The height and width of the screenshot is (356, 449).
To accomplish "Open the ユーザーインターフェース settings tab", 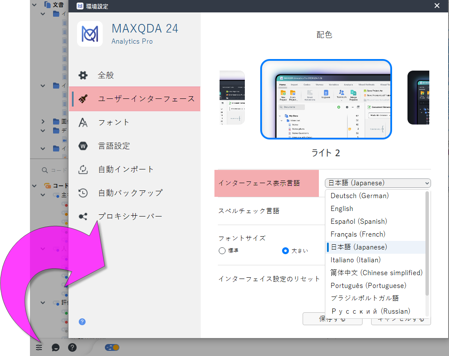I will pyautogui.click(x=134, y=99).
